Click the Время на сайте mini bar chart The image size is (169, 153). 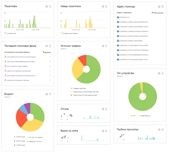pyautogui.click(x=94, y=138)
